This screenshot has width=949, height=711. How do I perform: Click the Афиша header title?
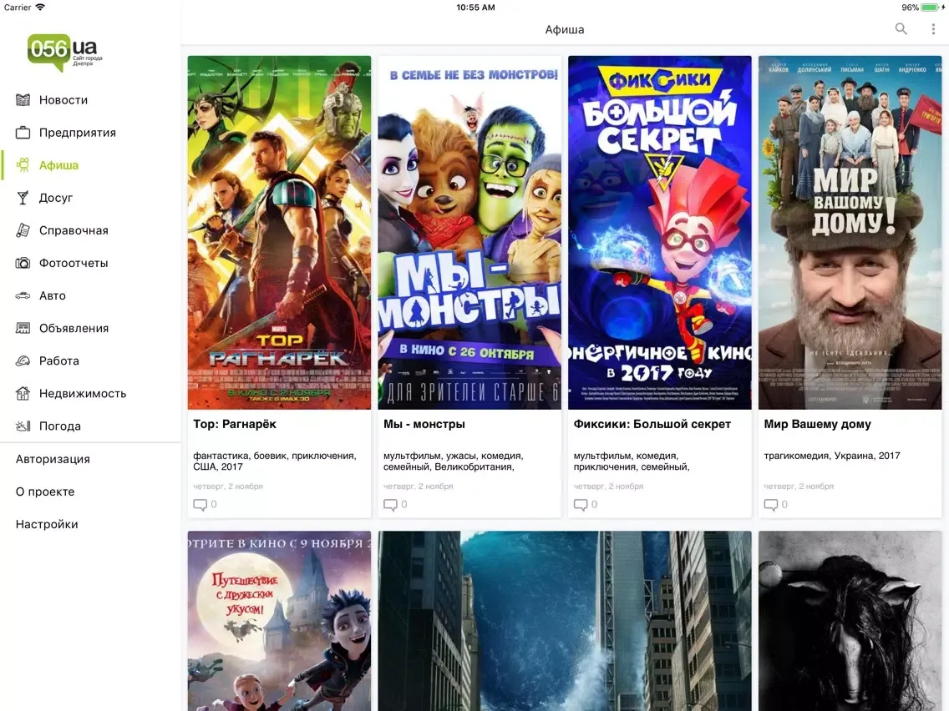[x=565, y=30]
